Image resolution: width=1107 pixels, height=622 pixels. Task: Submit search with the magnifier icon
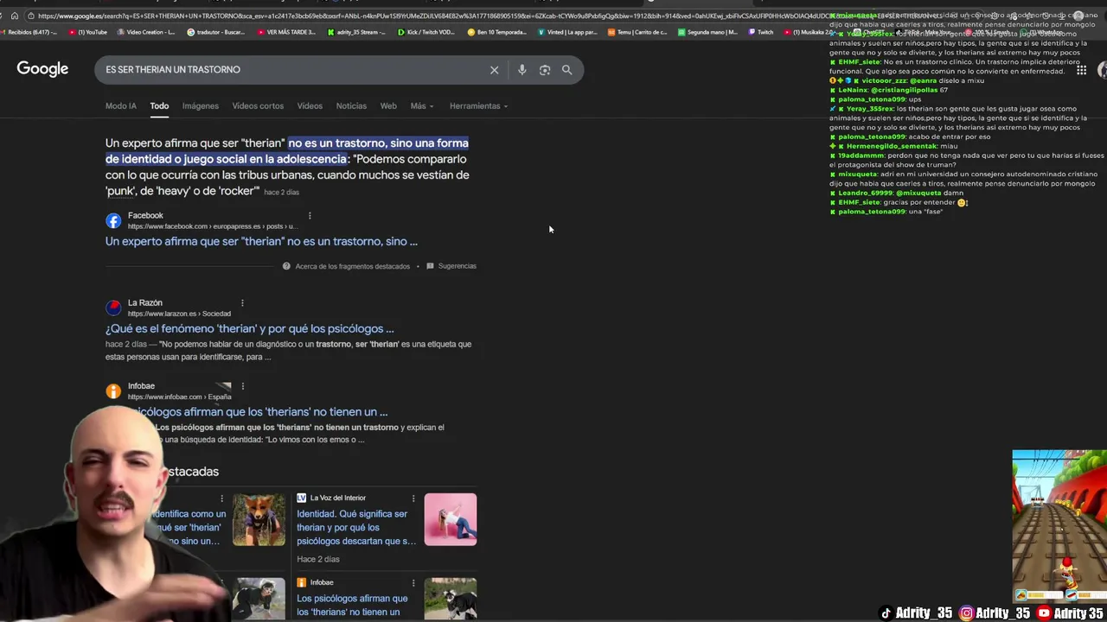coord(566,70)
